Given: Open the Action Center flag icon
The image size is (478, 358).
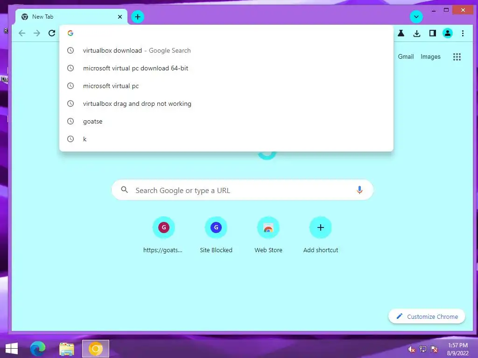Looking at the screenshot, I should coord(434,349).
